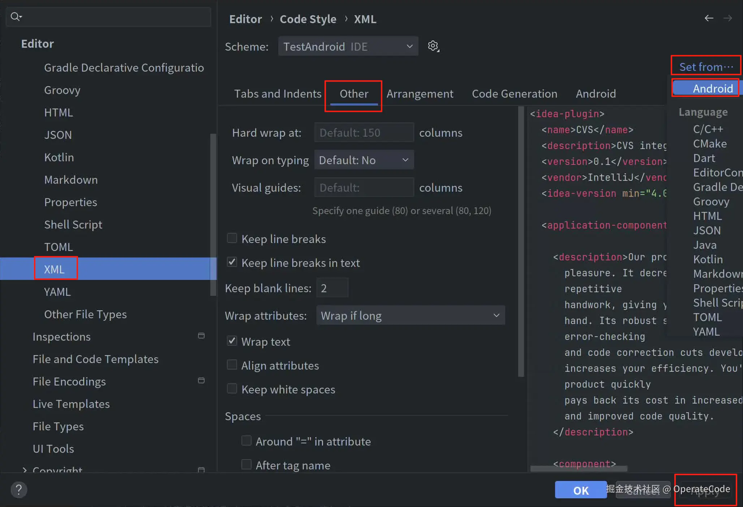Image resolution: width=743 pixels, height=507 pixels.
Task: Switch to the Tabs and Indents tab
Action: tap(278, 94)
